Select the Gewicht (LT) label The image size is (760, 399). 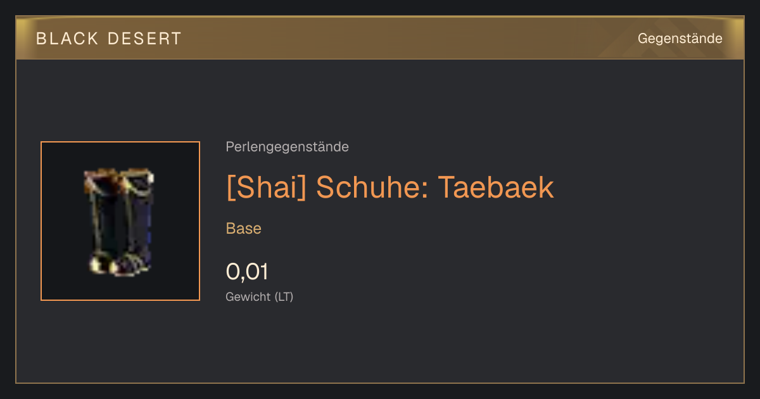(x=259, y=296)
